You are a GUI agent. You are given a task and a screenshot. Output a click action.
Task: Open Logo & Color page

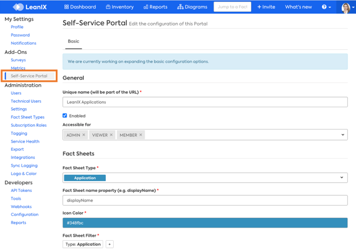[x=24, y=174]
